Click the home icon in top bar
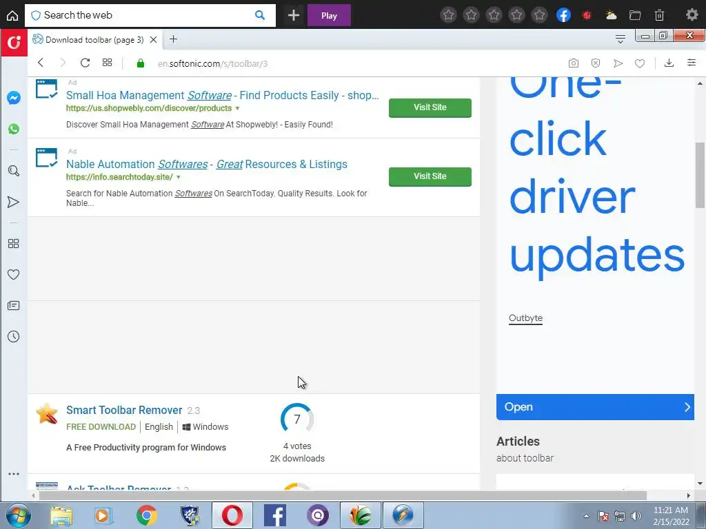 (x=12, y=15)
